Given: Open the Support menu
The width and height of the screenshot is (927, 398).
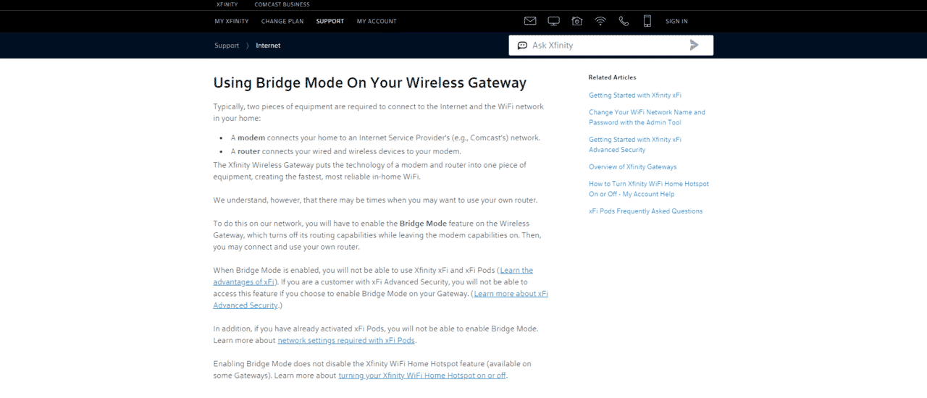Looking at the screenshot, I should [330, 21].
